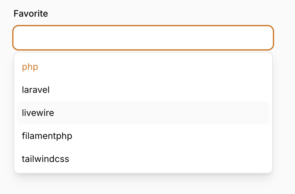Click the Favorite field label

31,13
